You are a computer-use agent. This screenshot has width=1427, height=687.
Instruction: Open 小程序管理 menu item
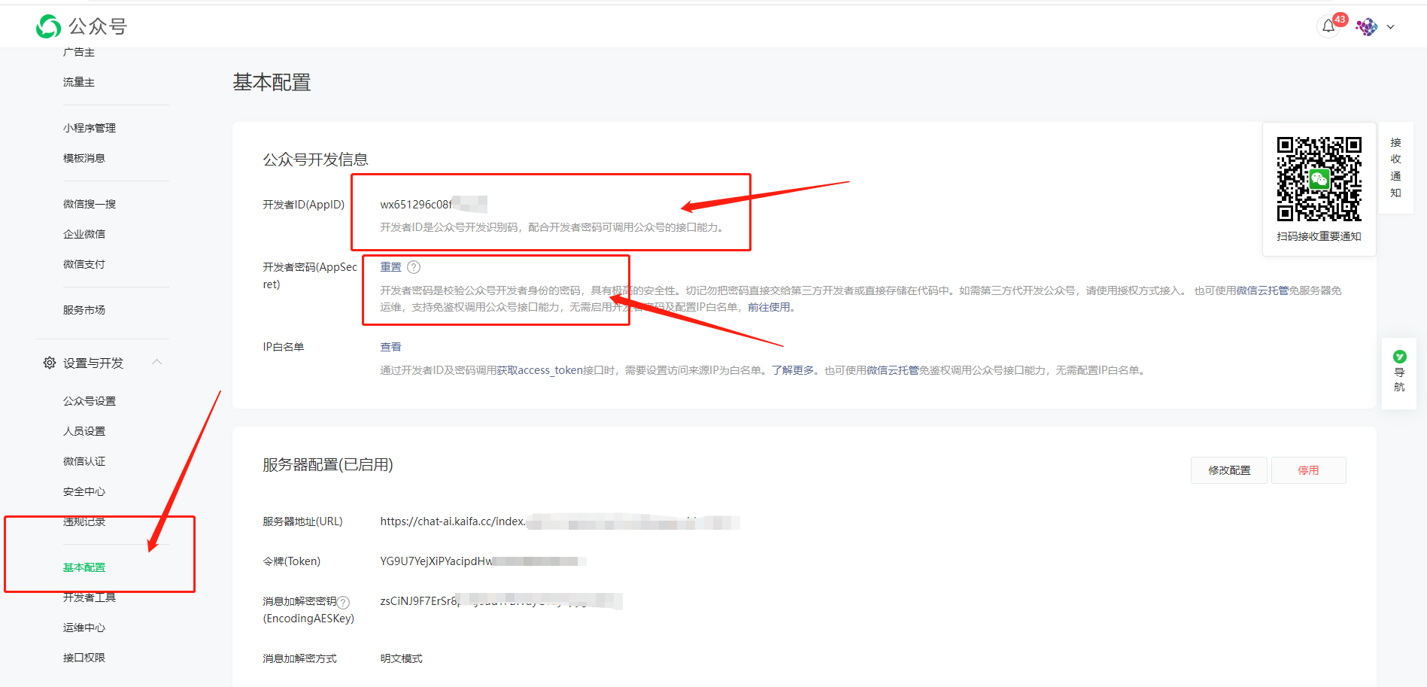(90, 128)
